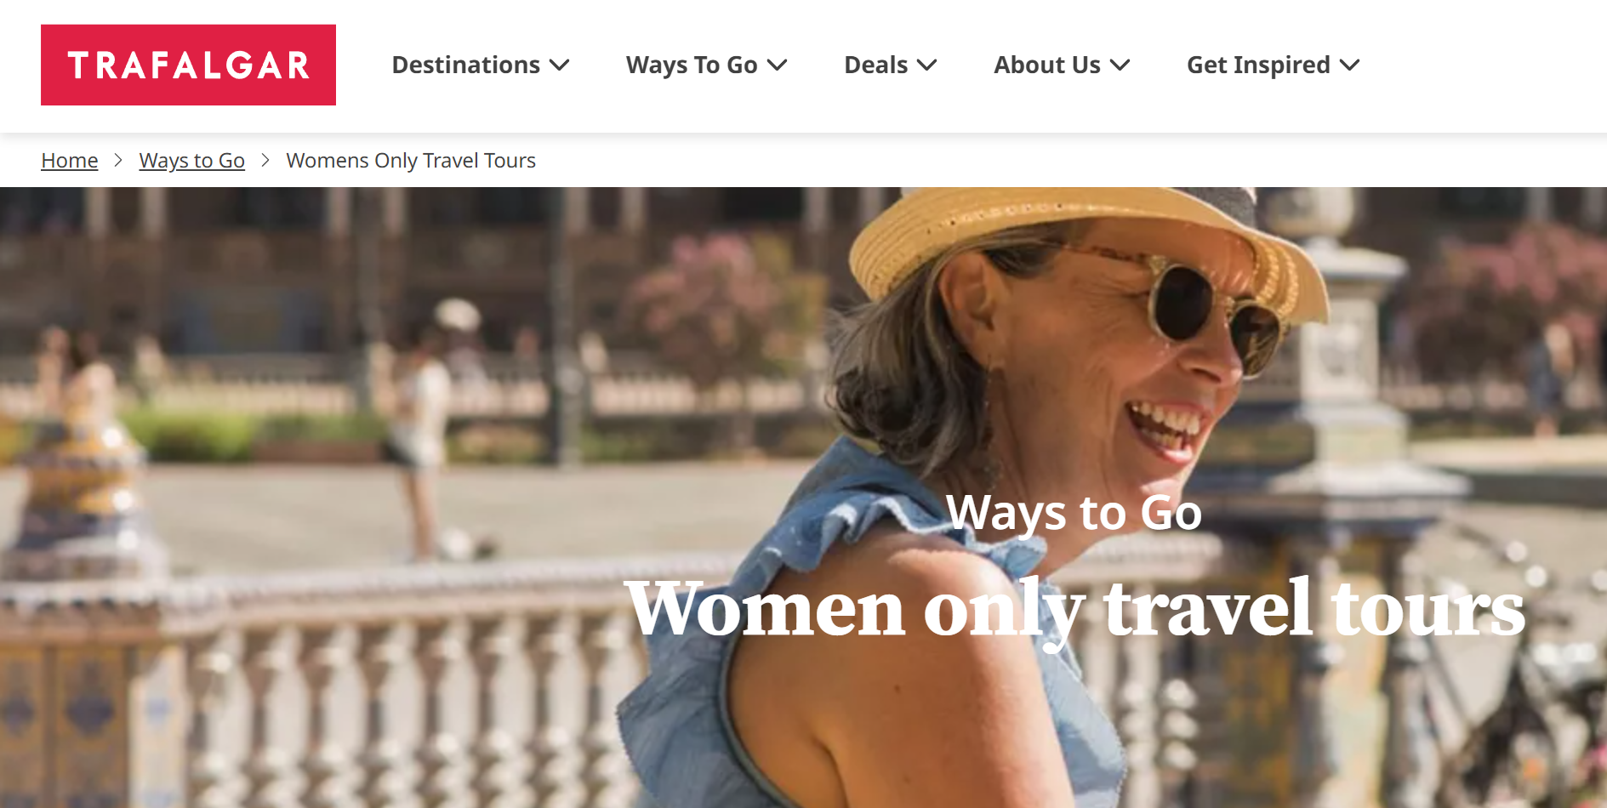1607x808 pixels.
Task: Expand the chevron beside Ways To Go
Action: coord(777,65)
